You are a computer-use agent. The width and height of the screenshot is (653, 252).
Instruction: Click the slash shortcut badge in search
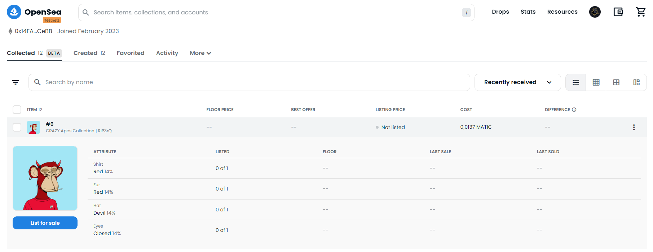467,13
